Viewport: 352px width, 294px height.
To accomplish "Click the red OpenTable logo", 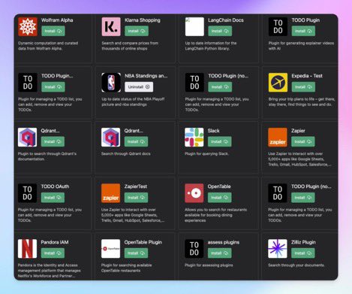I will 194,193.
